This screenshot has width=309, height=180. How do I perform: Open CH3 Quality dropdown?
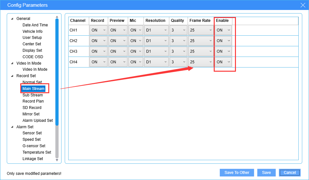tap(178, 51)
